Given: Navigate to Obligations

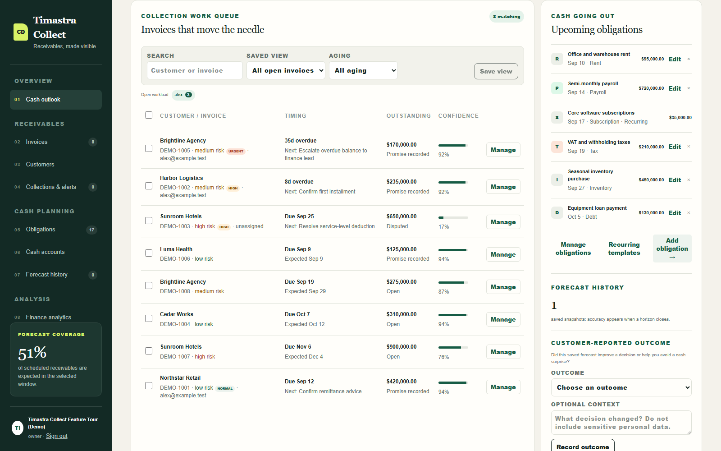Looking at the screenshot, I should 56,230.
